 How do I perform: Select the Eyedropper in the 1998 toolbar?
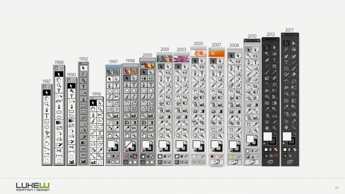click(127, 128)
